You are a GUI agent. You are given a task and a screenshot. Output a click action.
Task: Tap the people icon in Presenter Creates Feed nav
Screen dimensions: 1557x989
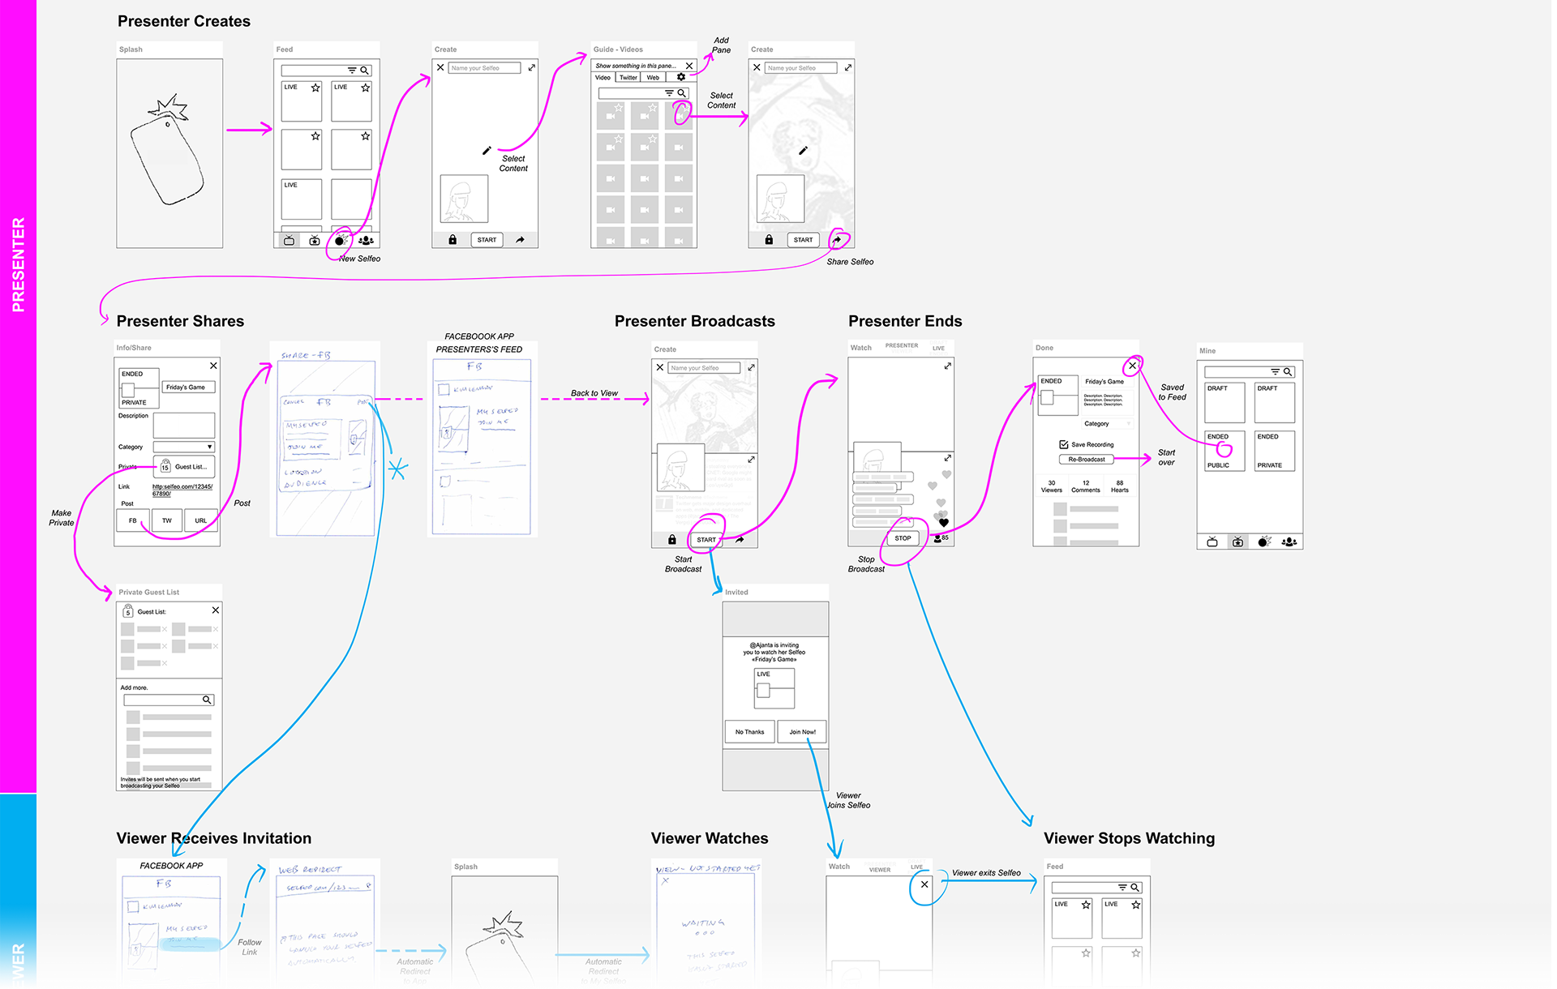366,240
